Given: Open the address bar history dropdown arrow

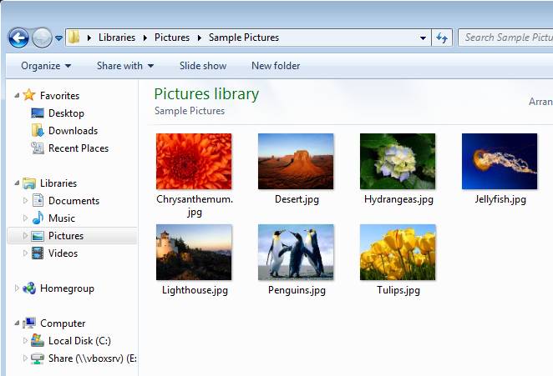Looking at the screenshot, I should tap(423, 38).
